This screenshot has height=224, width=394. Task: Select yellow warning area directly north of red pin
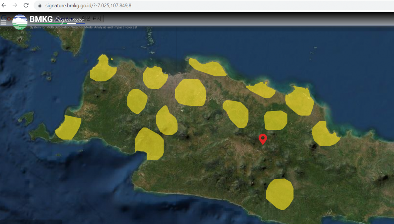tap(276, 120)
